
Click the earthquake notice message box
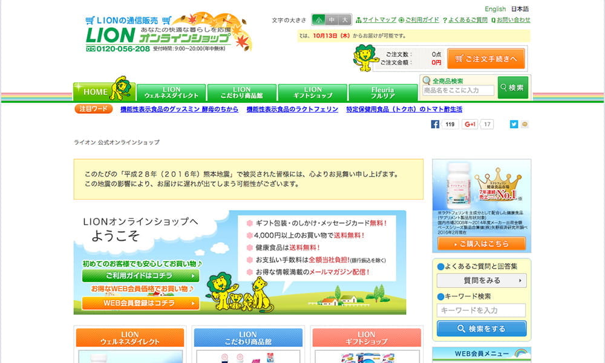pyautogui.click(x=249, y=179)
